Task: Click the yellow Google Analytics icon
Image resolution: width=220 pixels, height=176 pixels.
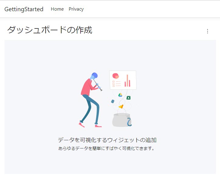Action: (x=121, y=106)
